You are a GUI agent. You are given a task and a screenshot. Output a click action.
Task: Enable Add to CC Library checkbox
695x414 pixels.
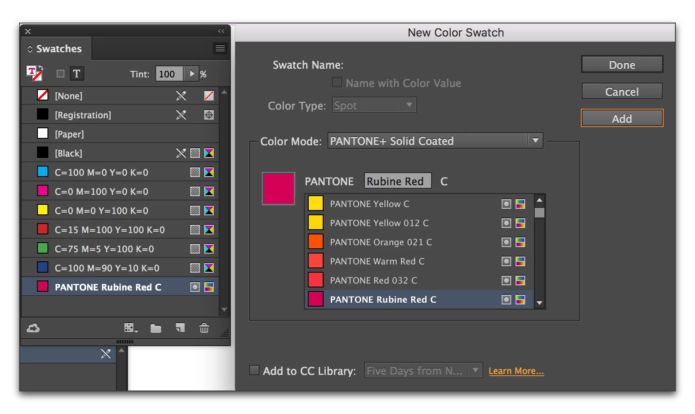[254, 370]
